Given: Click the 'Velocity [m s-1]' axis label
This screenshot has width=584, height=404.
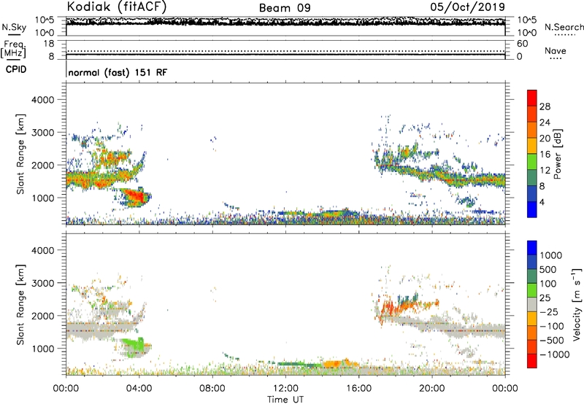Looking at the screenshot, I should [577, 304].
